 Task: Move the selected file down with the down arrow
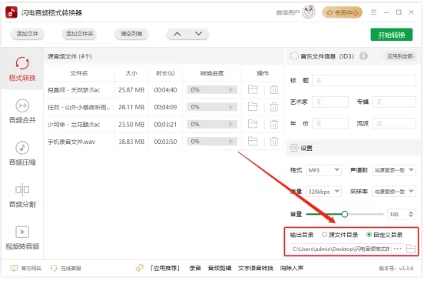point(198,34)
